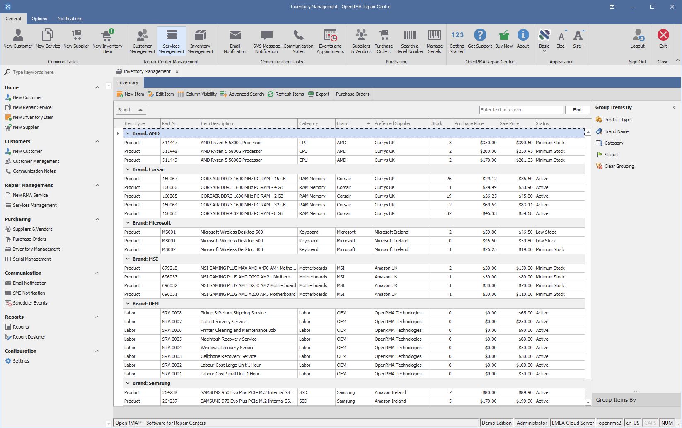Open Communication Notes ribbon icon

coord(298,41)
